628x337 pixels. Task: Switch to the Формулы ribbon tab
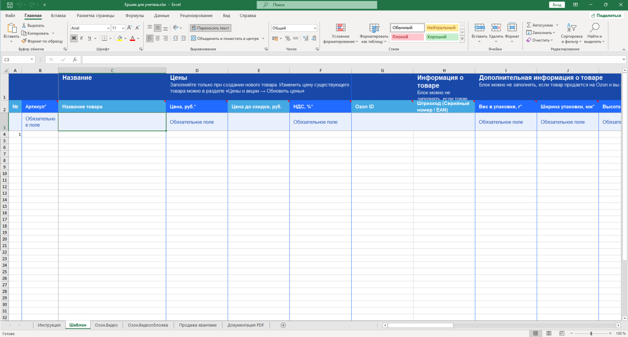click(x=135, y=15)
